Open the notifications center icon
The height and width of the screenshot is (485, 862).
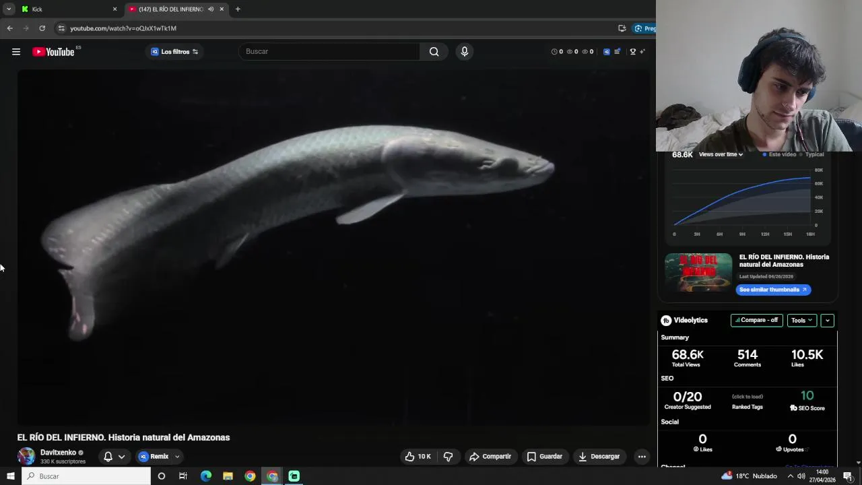[848, 476]
